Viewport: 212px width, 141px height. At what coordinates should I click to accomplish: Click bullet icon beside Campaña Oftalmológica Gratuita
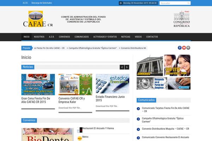(138, 119)
